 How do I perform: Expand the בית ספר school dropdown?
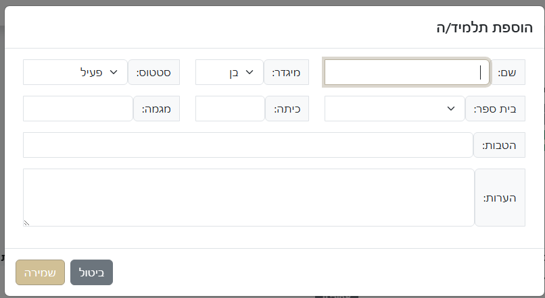pos(394,109)
